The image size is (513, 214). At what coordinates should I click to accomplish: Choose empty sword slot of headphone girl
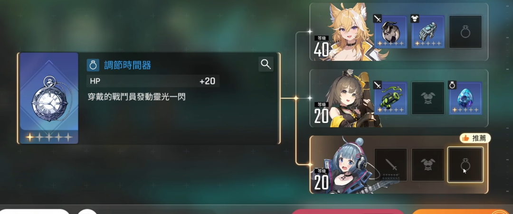(390, 165)
